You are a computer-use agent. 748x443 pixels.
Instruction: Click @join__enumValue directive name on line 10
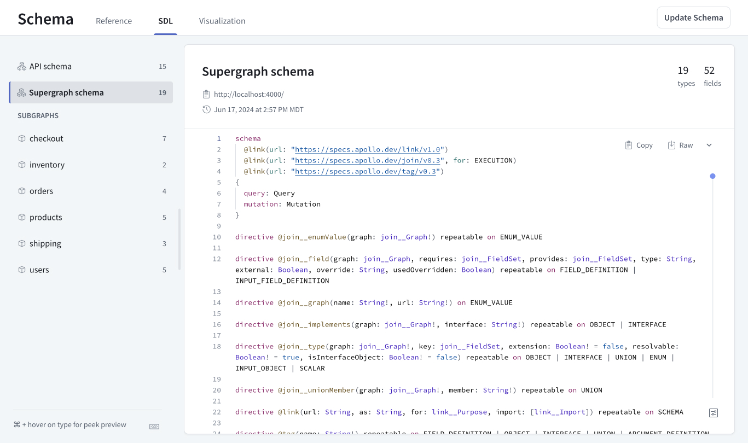[312, 237]
